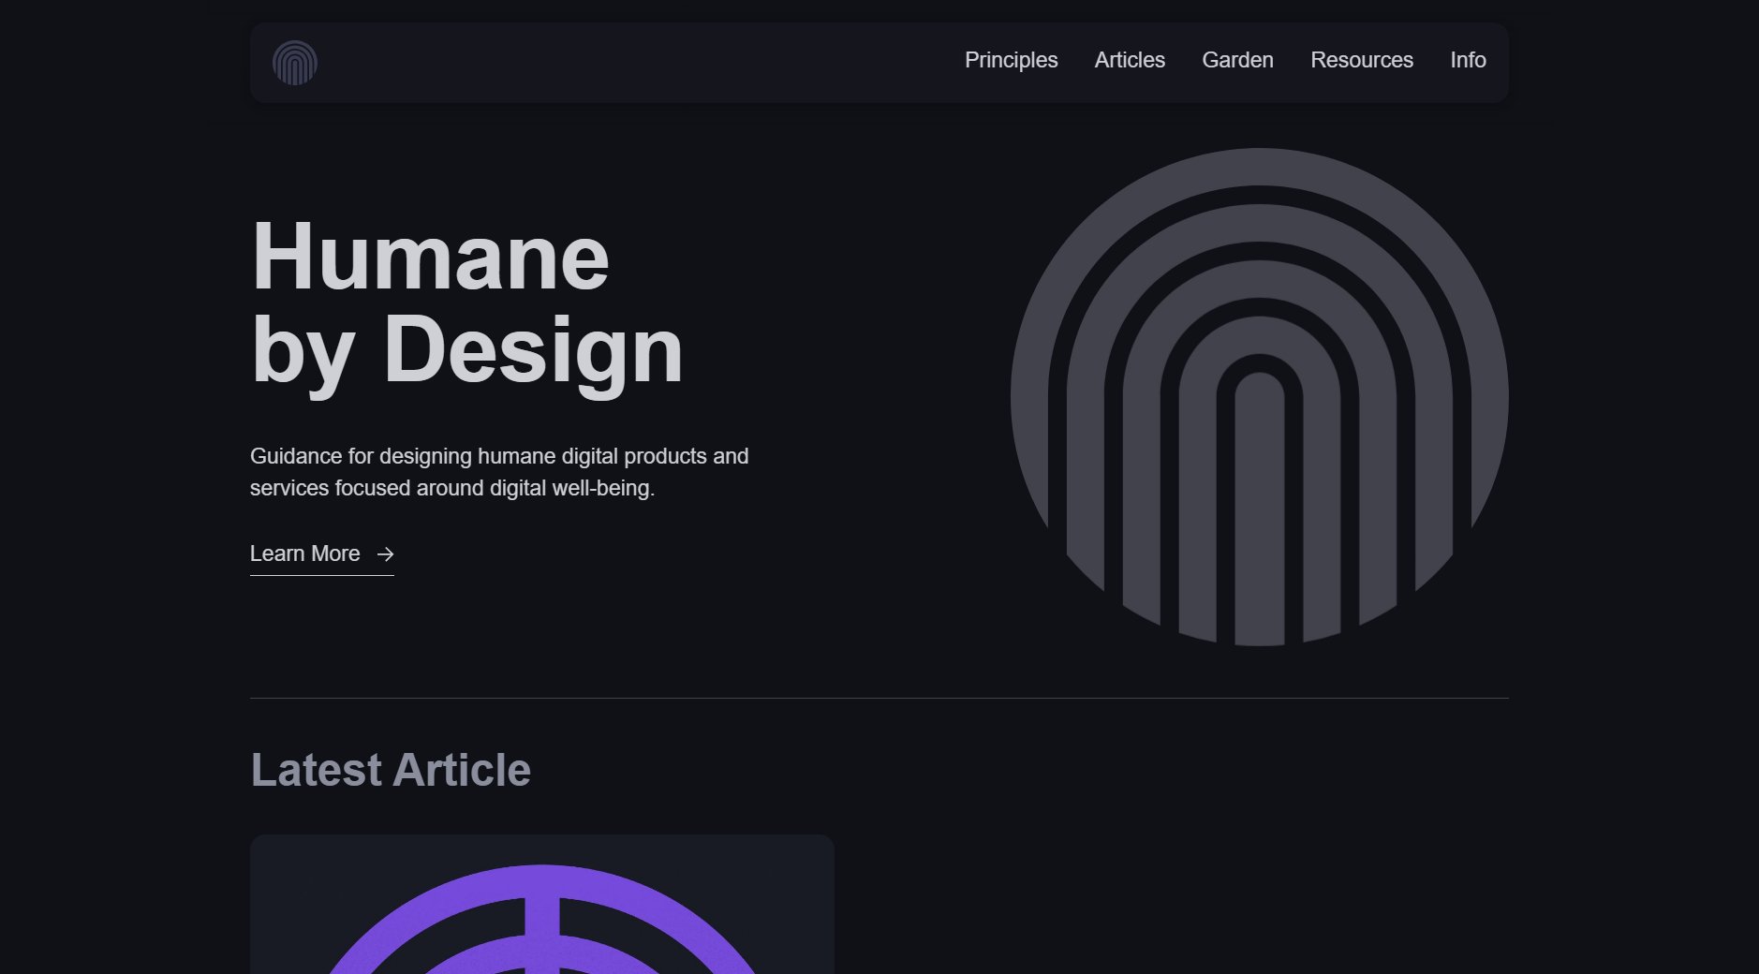Click the Learn More link text
The height and width of the screenshot is (974, 1759).
coord(304,553)
